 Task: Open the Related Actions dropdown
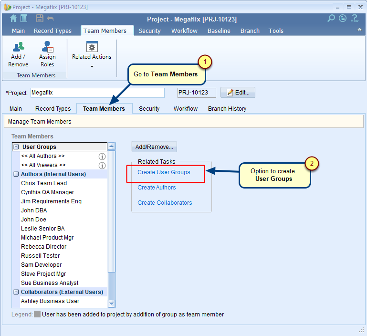(x=92, y=55)
